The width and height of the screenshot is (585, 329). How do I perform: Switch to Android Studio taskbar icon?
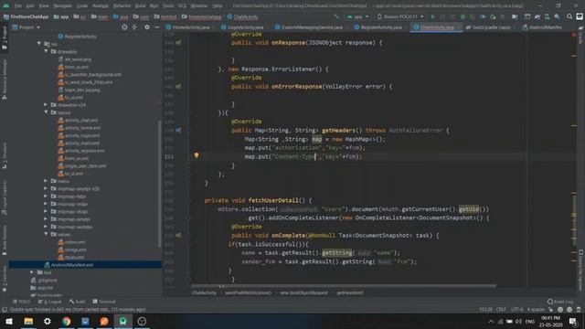point(123,321)
